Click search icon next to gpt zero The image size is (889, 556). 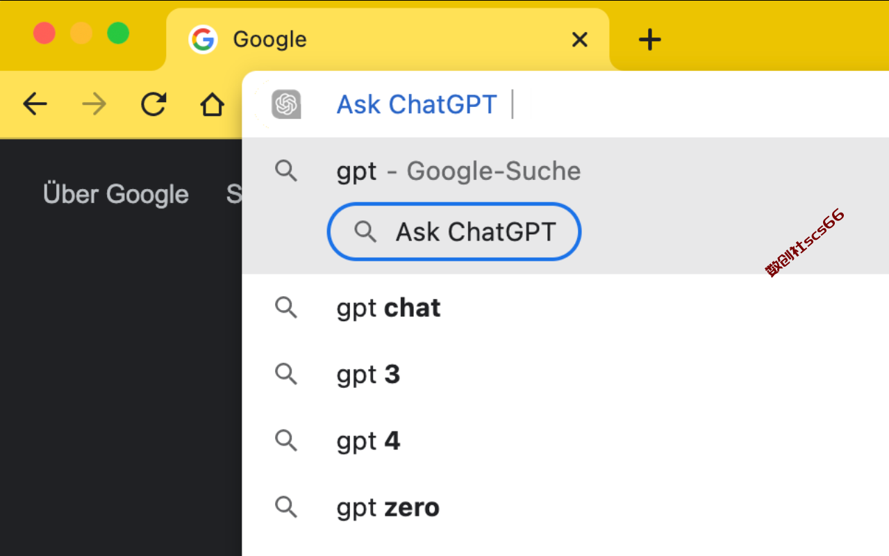286,507
